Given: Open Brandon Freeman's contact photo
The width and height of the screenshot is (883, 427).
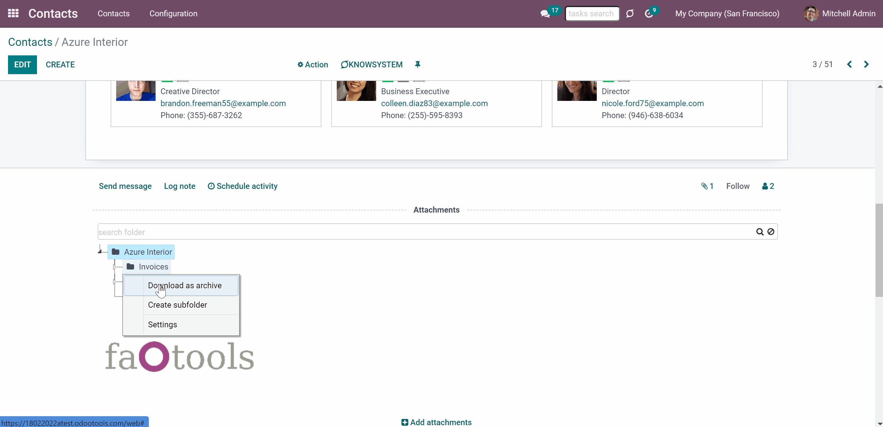Looking at the screenshot, I should coord(136,91).
